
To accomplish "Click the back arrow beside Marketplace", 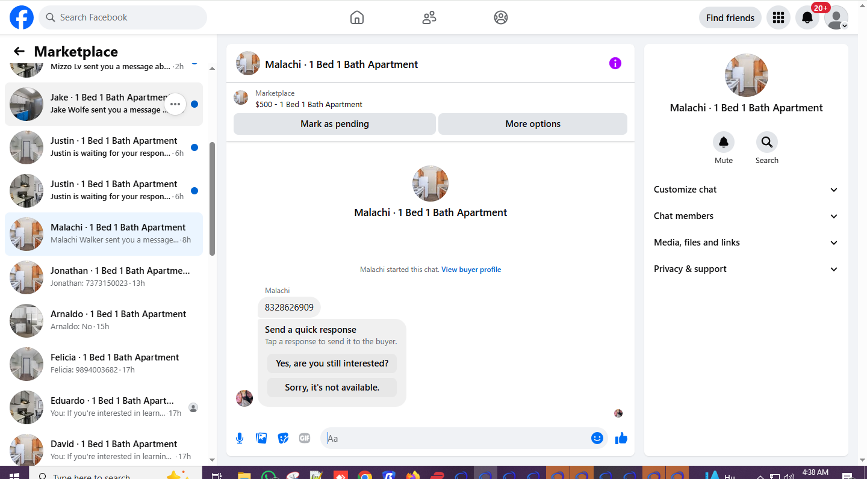I will pos(19,51).
